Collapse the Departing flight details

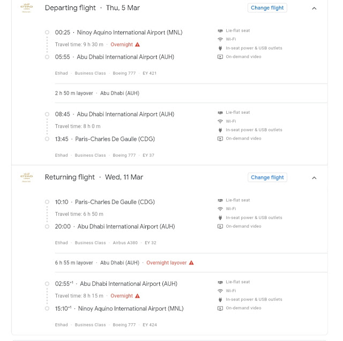click(x=314, y=8)
